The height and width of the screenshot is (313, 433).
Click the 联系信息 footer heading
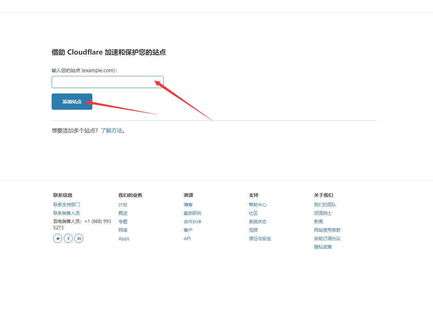click(x=63, y=195)
